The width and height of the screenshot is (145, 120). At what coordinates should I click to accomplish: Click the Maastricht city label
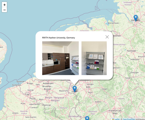click(63, 91)
